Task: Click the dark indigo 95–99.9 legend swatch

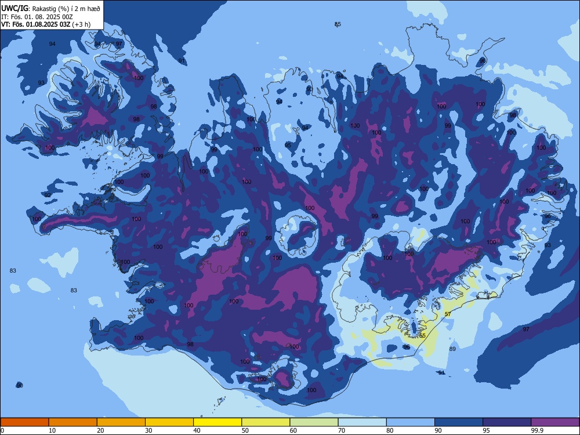Action: [507, 422]
